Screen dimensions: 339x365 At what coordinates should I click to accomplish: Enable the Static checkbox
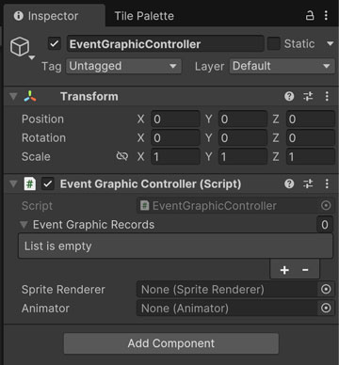(x=274, y=43)
